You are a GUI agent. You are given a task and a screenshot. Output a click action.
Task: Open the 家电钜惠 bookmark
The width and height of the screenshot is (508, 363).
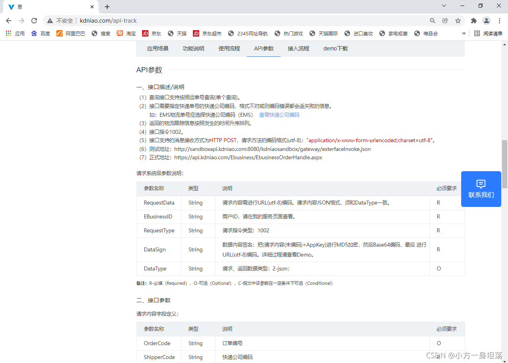(x=393, y=34)
